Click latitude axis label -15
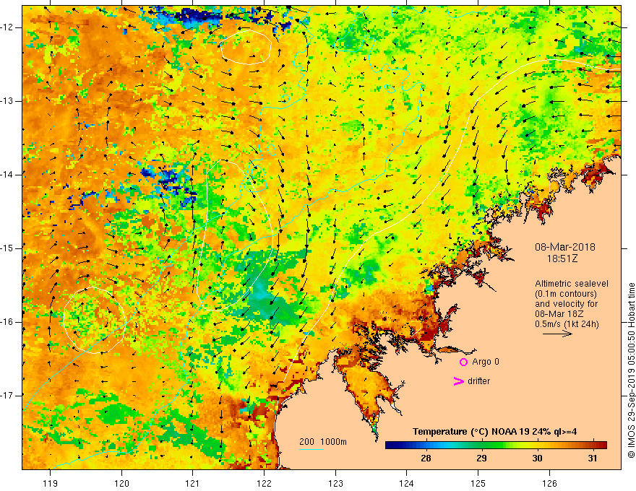This screenshot has height=491, width=636. coord(7,248)
